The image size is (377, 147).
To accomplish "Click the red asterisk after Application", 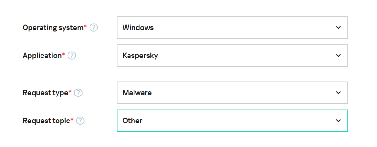I will pyautogui.click(x=63, y=55).
